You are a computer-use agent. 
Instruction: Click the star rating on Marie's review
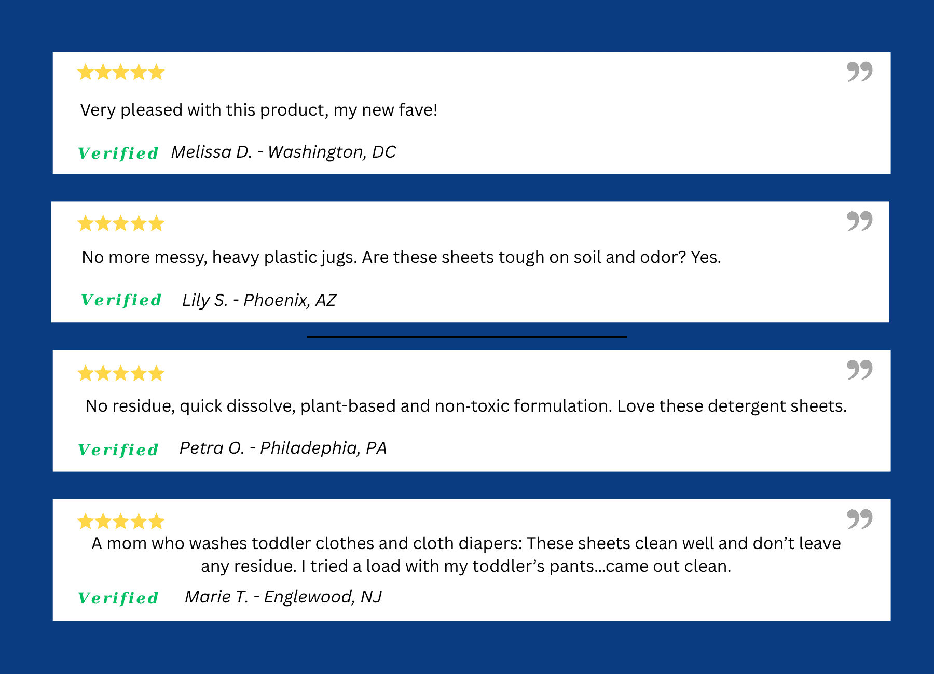(x=121, y=521)
